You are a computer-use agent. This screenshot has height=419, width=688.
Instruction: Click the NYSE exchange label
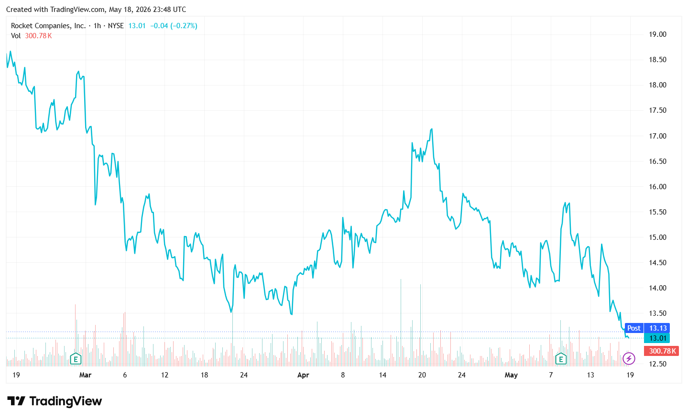116,26
